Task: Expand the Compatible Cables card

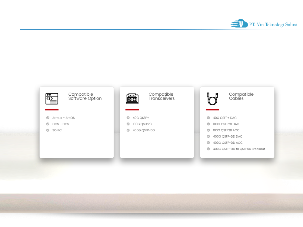Action: coord(237,122)
